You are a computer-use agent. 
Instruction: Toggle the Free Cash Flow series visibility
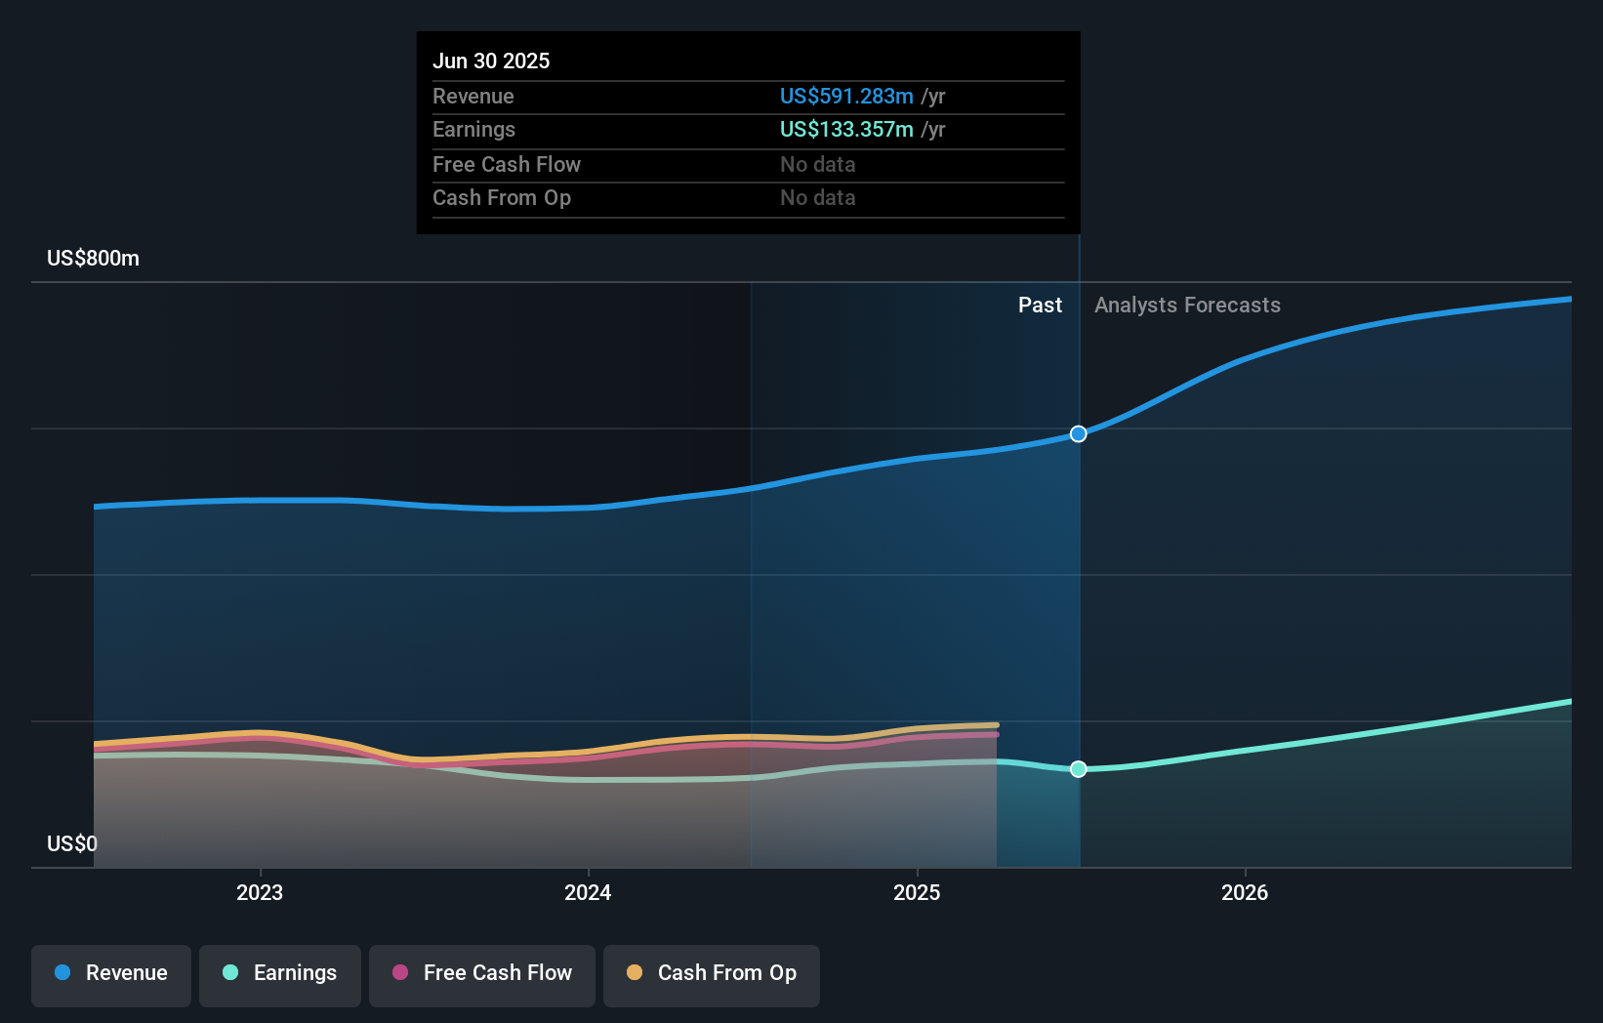pos(482,973)
